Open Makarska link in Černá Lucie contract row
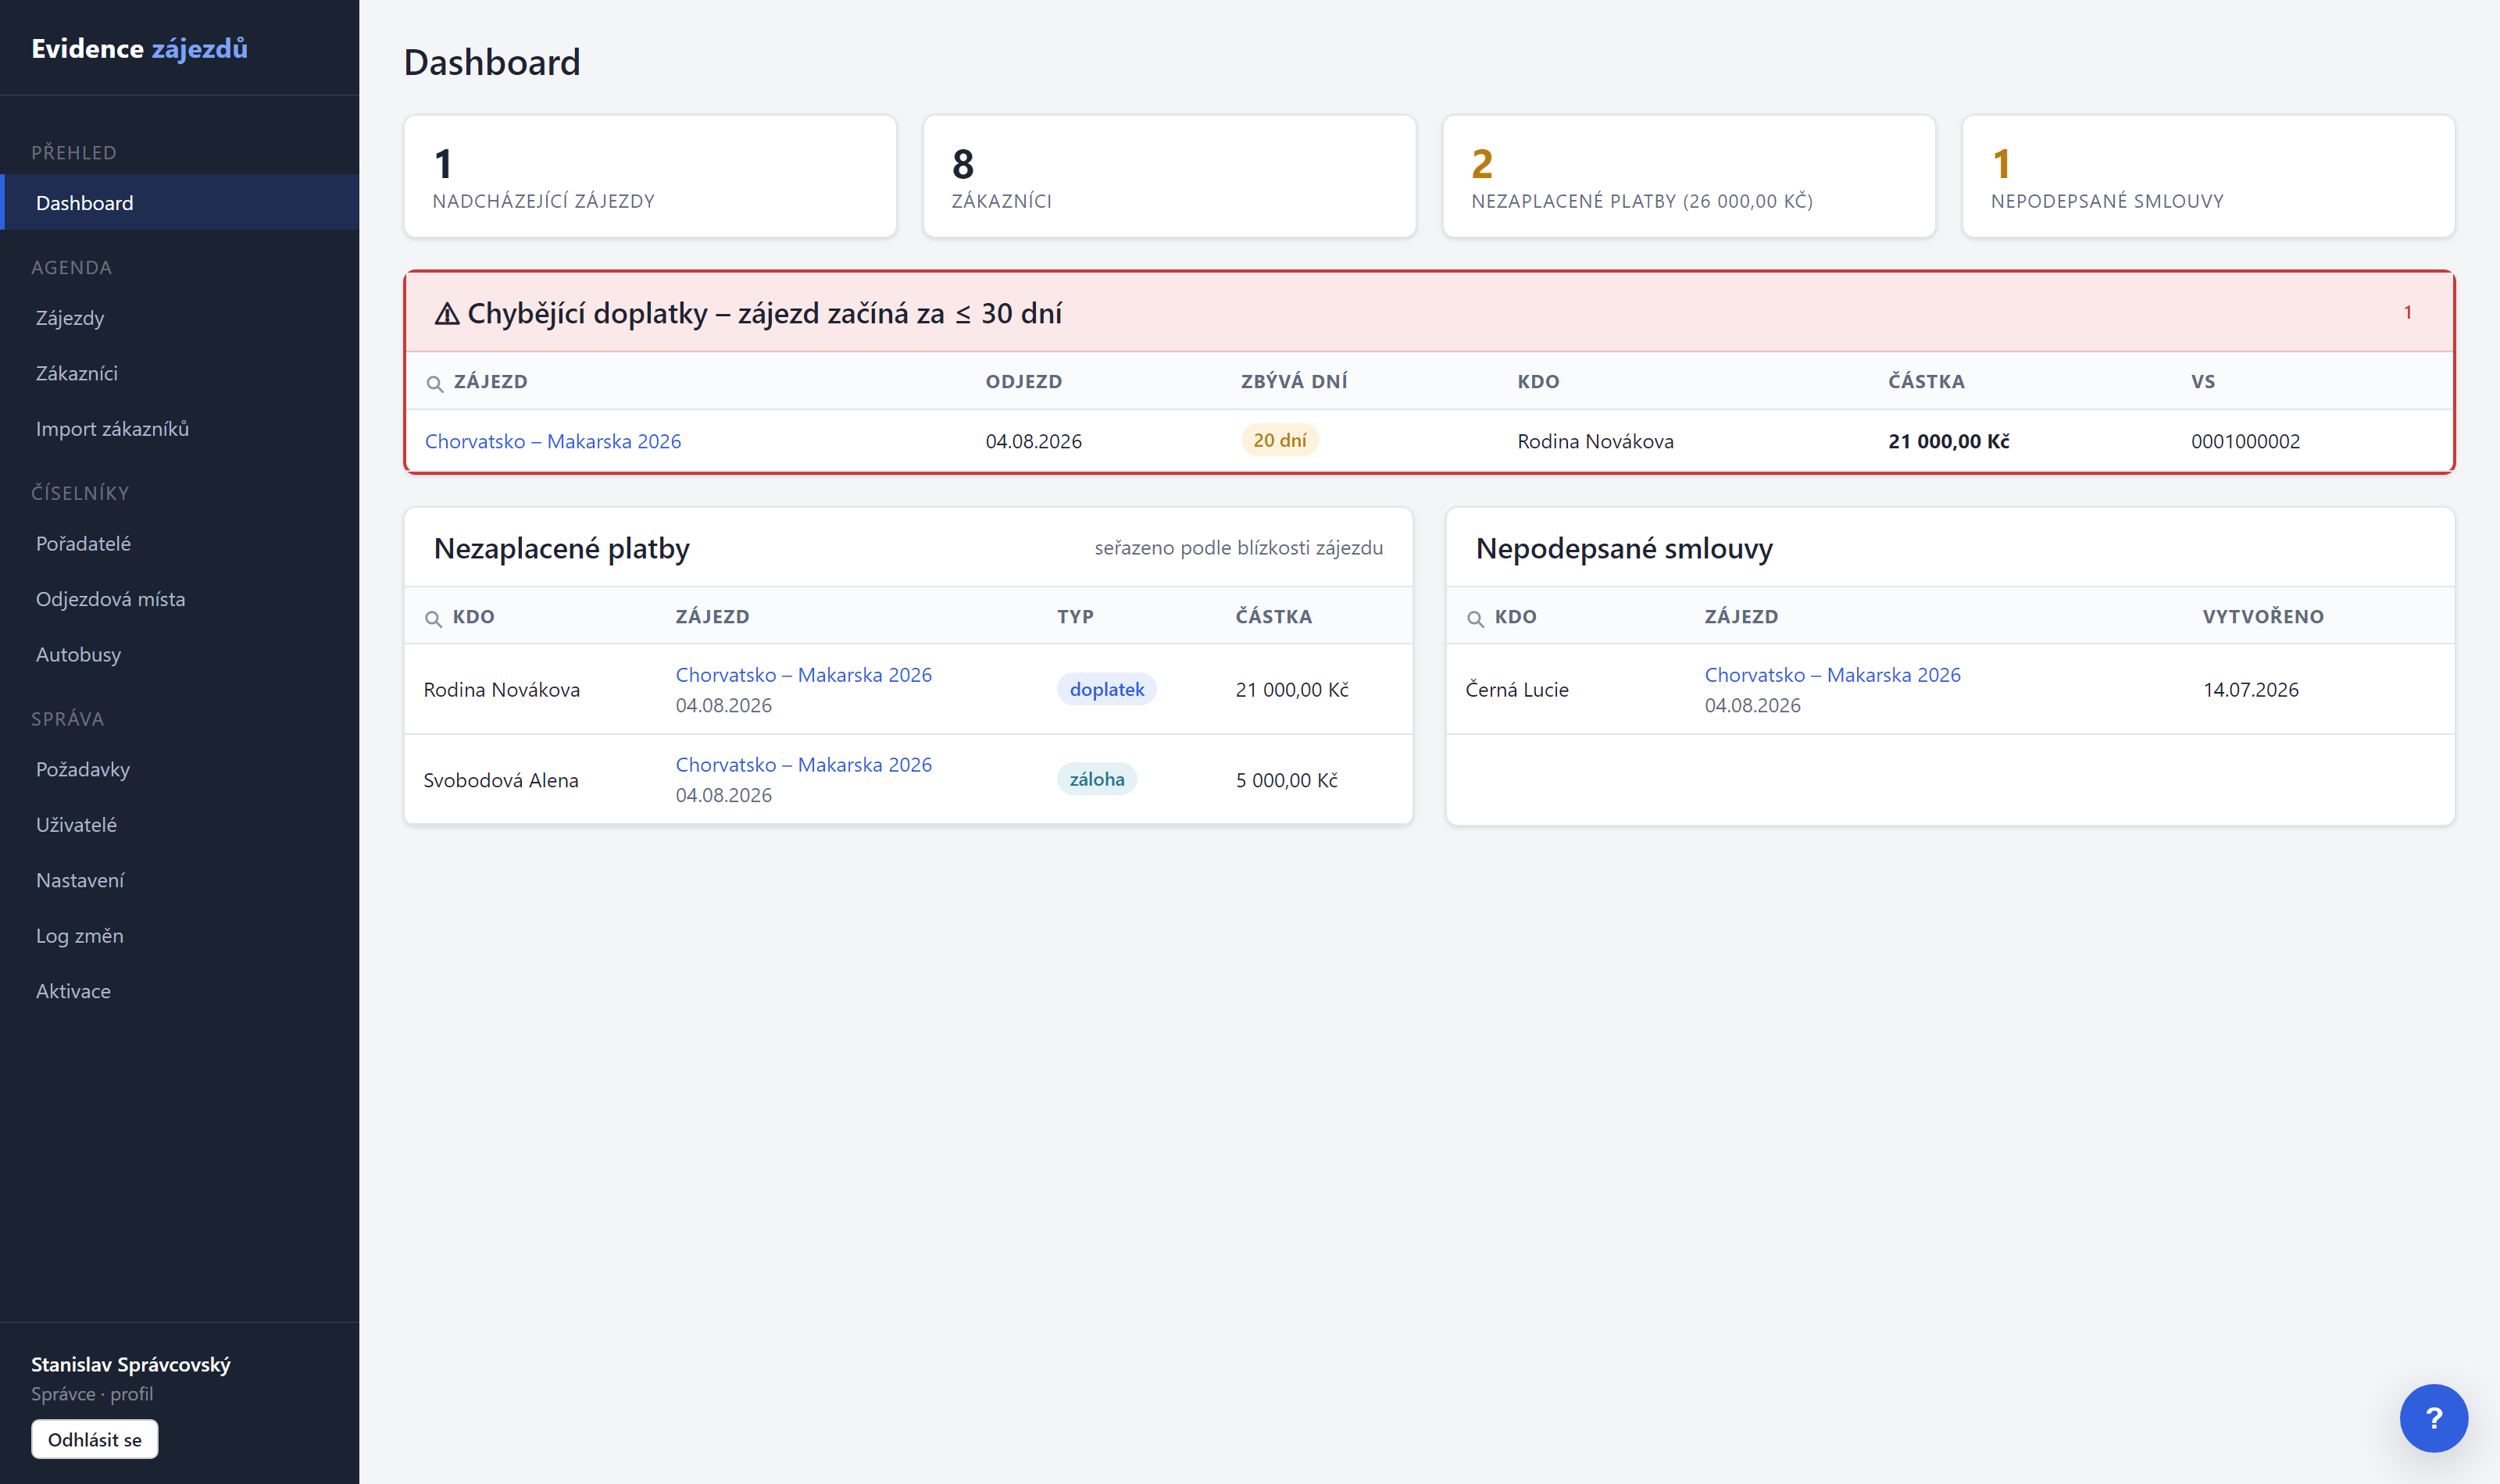 1833,675
